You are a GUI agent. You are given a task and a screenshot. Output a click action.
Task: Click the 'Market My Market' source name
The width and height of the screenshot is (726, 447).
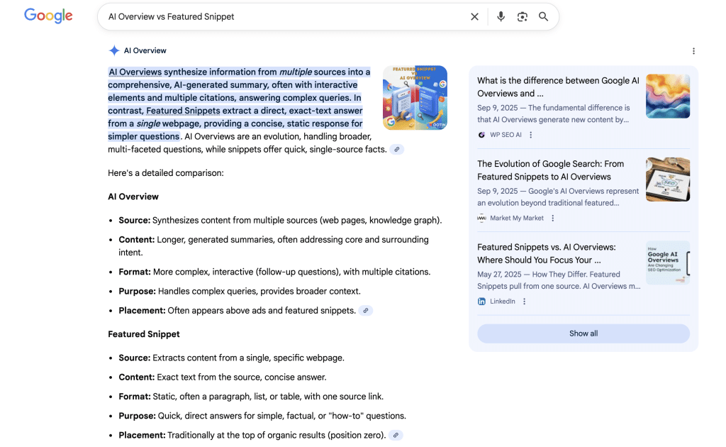click(x=517, y=218)
